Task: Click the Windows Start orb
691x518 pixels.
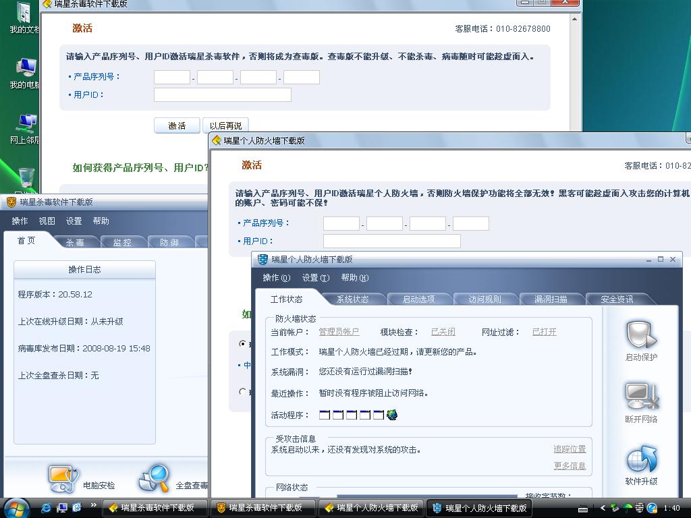Action: click(x=17, y=509)
